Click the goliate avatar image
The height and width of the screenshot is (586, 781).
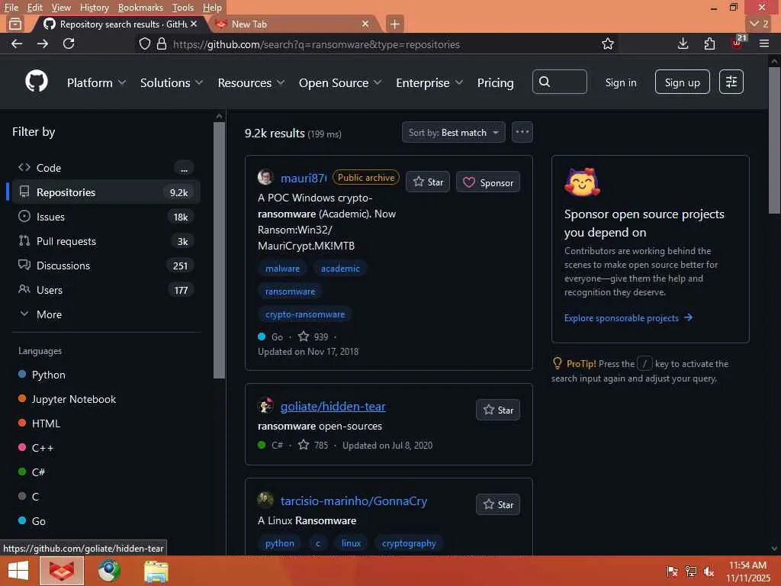coord(265,406)
